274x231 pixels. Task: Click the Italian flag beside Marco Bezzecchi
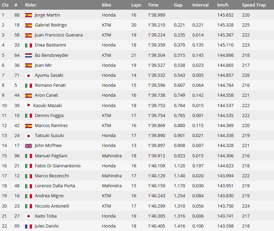[x=29, y=176]
